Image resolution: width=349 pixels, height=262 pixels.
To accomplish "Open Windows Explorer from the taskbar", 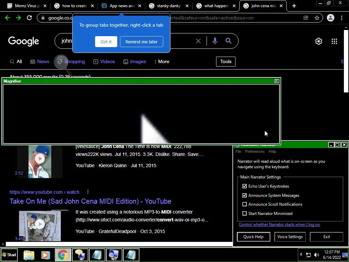I will point(29,255).
